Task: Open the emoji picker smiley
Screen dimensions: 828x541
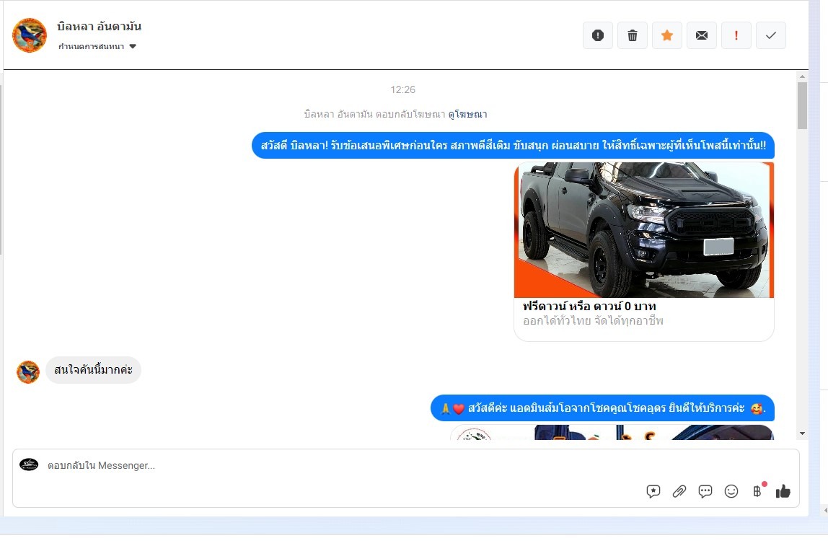Action: click(731, 491)
